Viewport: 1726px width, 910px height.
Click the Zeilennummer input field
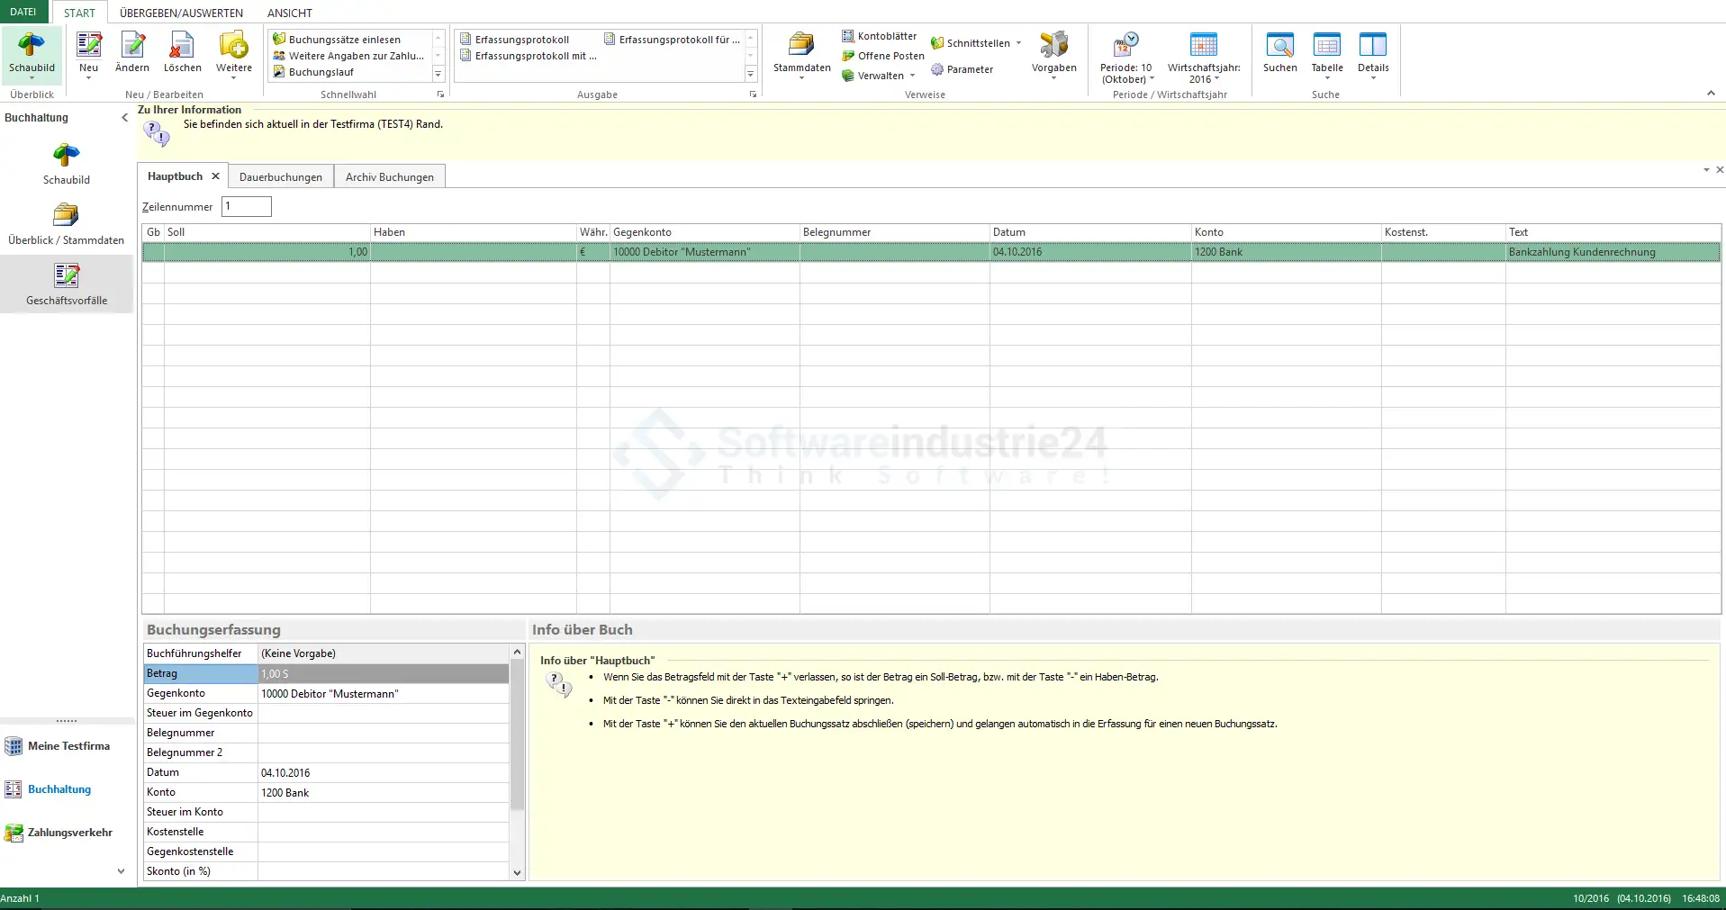(x=247, y=206)
